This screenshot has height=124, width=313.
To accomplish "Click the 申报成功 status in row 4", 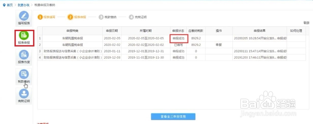I will [x=178, y=57].
